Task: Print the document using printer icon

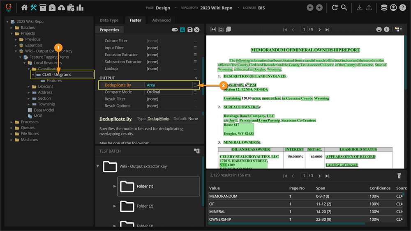Action: click(379, 30)
